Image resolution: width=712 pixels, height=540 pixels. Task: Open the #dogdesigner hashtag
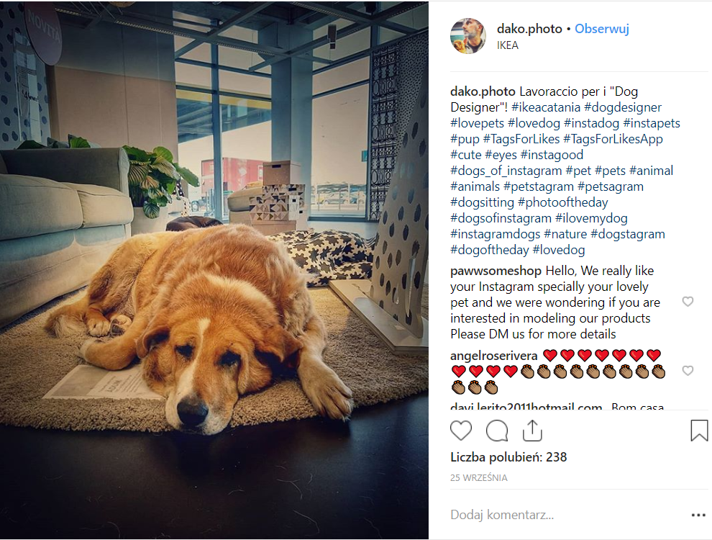[x=623, y=107]
